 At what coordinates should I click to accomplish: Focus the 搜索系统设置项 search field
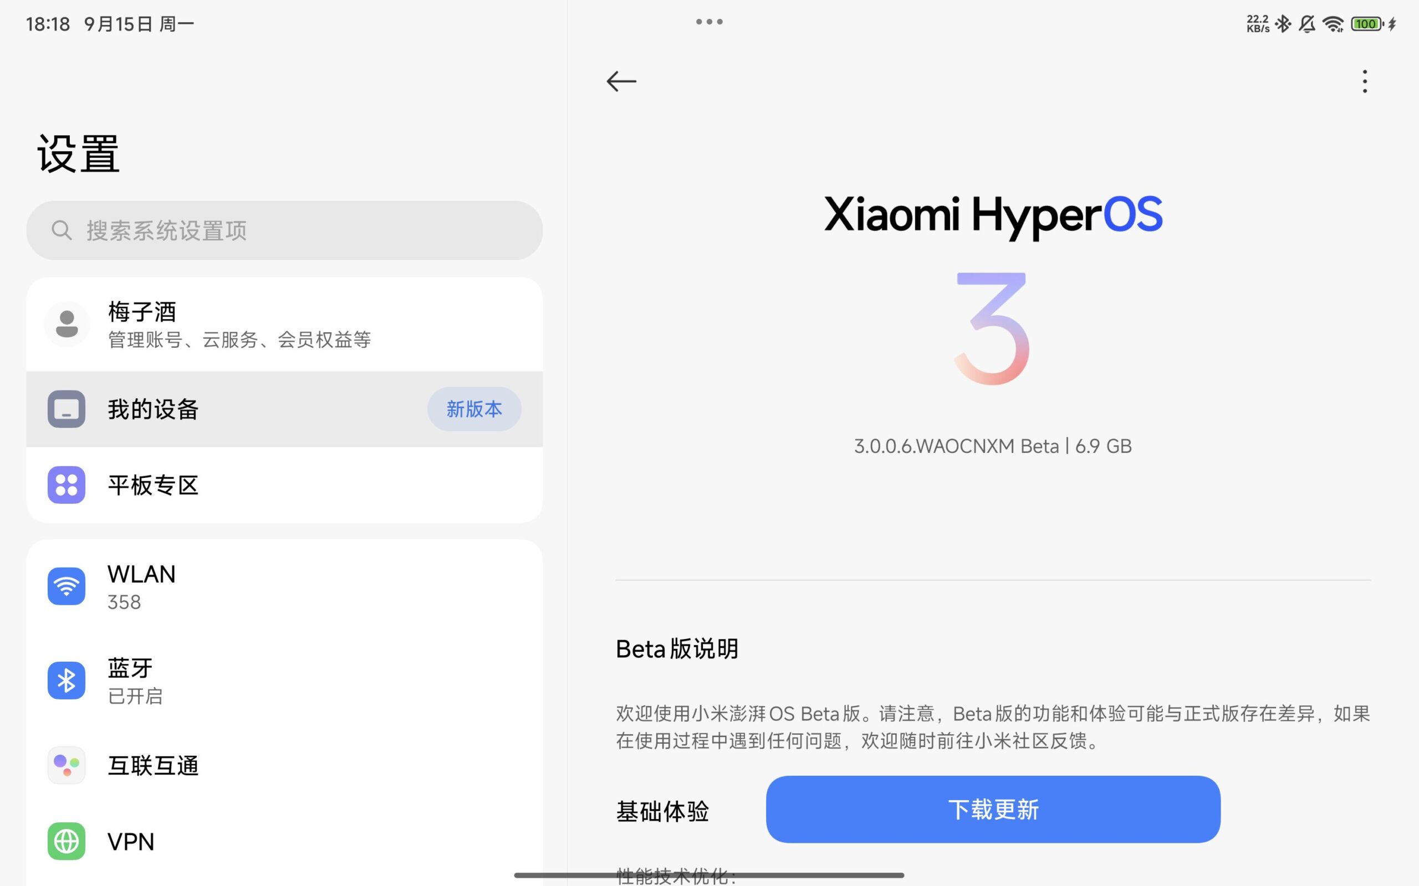(284, 230)
